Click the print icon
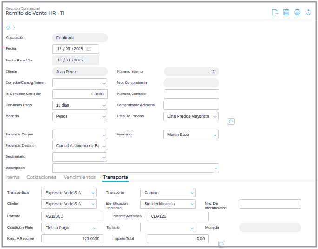Image resolution: width=318 pixels, height=249 pixels. (297, 13)
